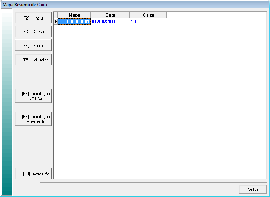Click the [F7] Importação Movimento button
Screen dimensions: 270x197
(x=33, y=119)
